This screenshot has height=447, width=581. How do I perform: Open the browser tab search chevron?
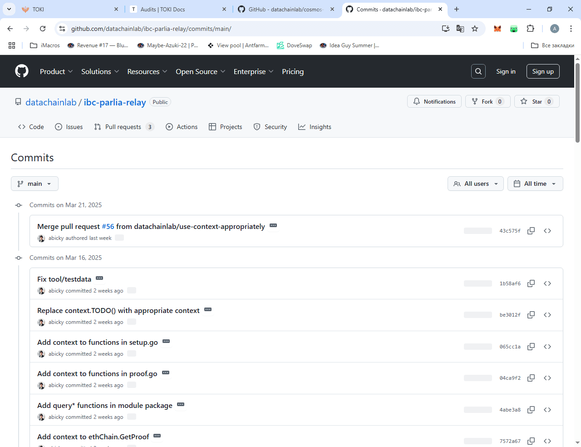(9, 9)
